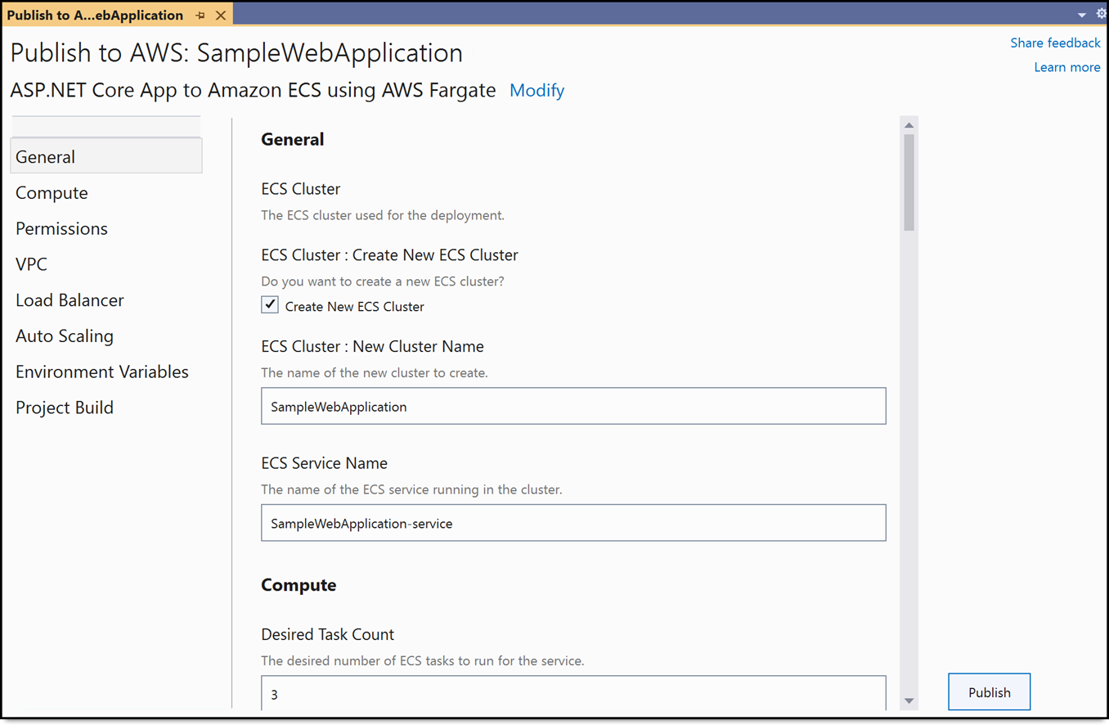The height and width of the screenshot is (725, 1109).
Task: Select the Project Build category
Action: [x=106, y=408]
